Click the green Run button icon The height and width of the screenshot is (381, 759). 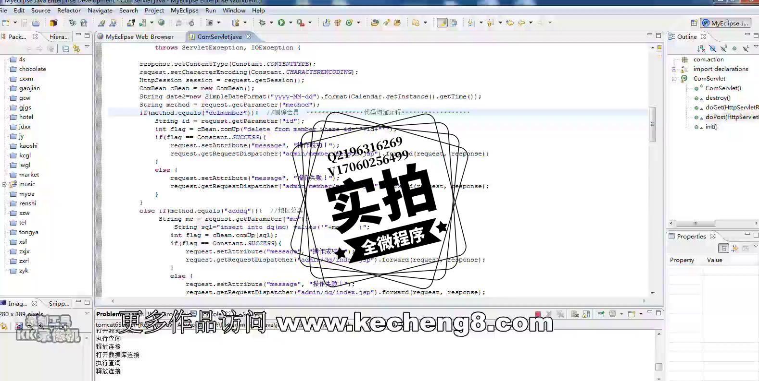[x=281, y=23]
